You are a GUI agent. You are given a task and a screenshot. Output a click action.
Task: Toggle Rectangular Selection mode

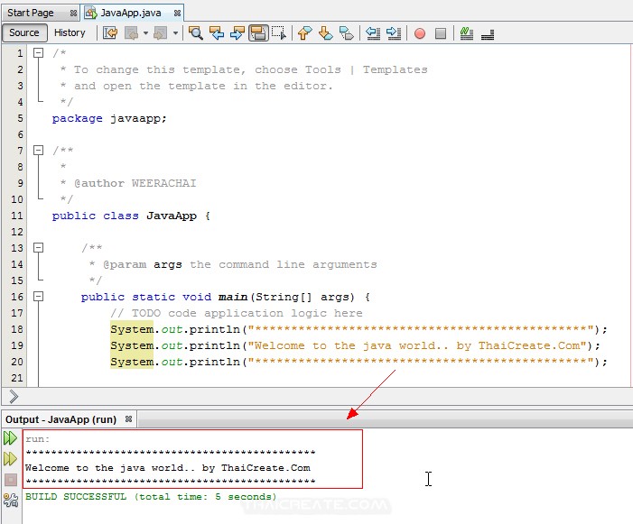(x=279, y=33)
